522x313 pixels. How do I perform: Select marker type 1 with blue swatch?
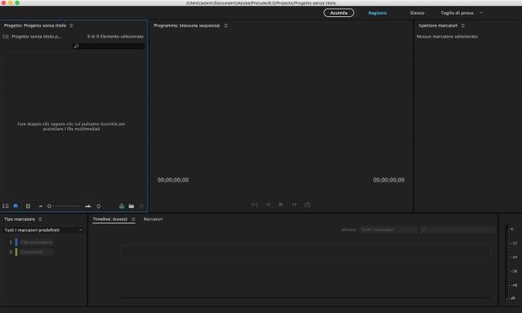tap(32, 242)
